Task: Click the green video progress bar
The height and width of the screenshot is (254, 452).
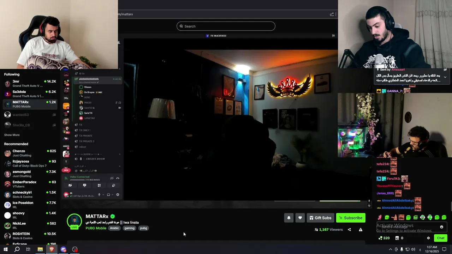Action: coord(340,201)
